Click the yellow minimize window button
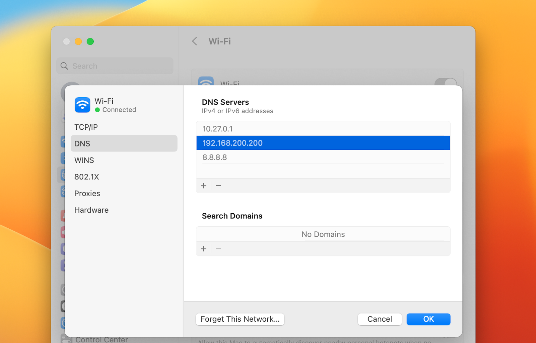 [x=78, y=41]
